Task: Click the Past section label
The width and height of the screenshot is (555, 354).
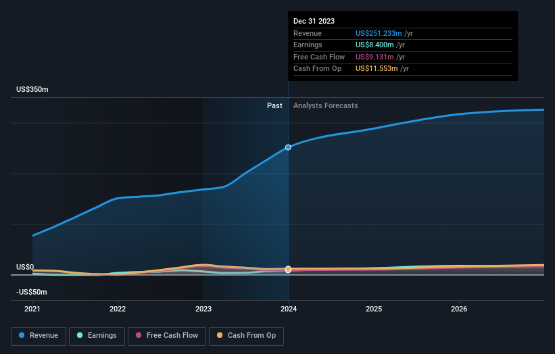Action: (x=274, y=105)
